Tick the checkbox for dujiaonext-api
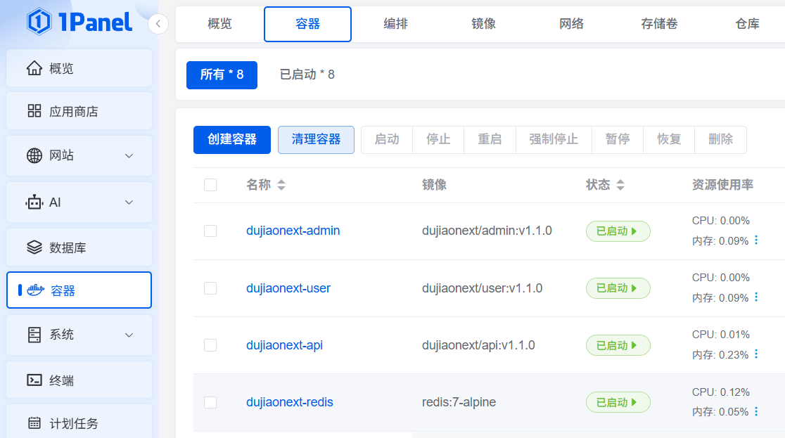The height and width of the screenshot is (438, 785). [210, 345]
